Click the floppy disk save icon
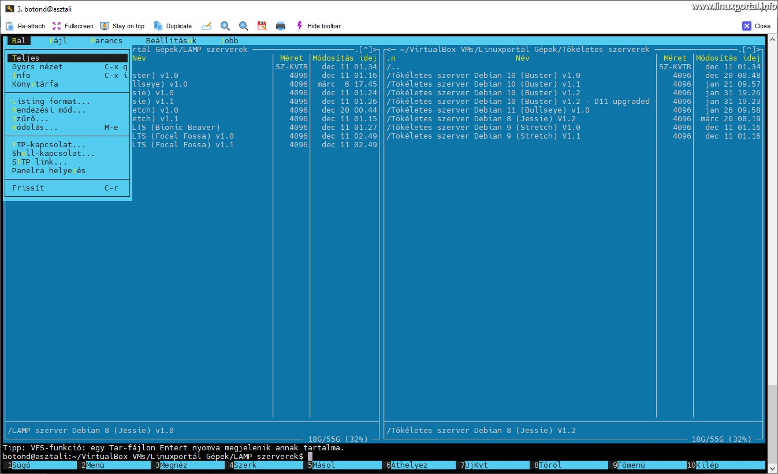Screen dimensions: 778x474 (262, 26)
